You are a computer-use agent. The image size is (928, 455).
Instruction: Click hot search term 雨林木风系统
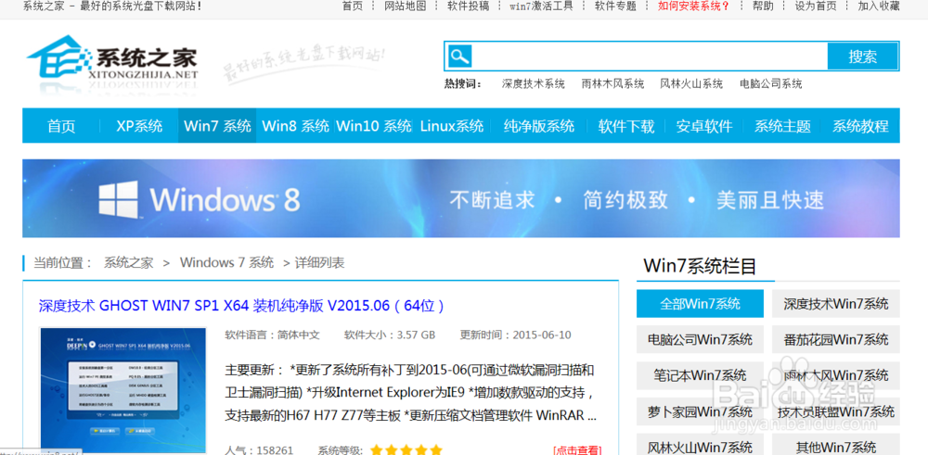[612, 84]
